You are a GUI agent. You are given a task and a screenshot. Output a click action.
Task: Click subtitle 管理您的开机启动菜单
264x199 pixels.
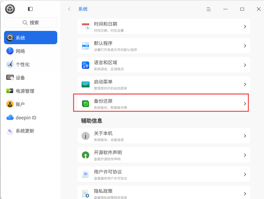pos(111,88)
